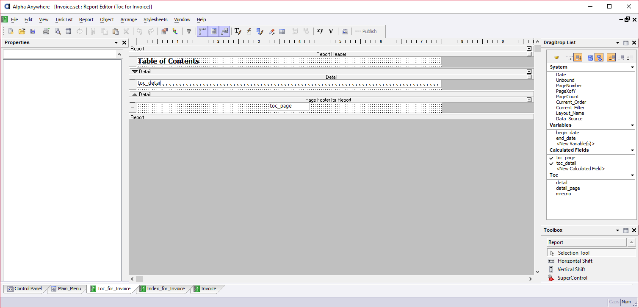639x308 pixels.
Task: Open the Report menu
Action: point(86,19)
